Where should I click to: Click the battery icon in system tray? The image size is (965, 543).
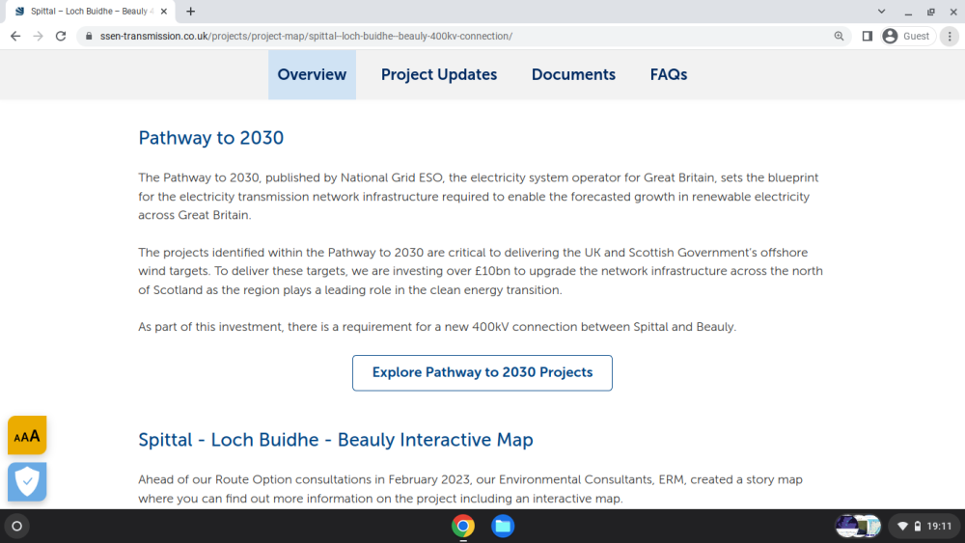pos(918,527)
